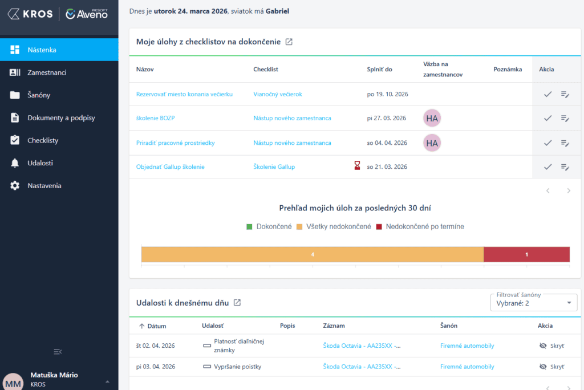Collapse the sidebar menu
The height and width of the screenshot is (390, 584).
pos(58,351)
